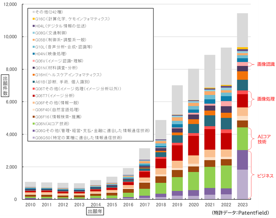This screenshot has width=276, height=218.
Task: Click the G06F16 legend color marker
Action: pyautogui.click(x=34, y=116)
